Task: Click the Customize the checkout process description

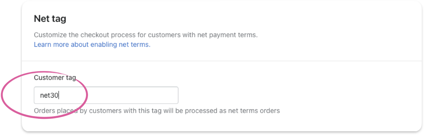Action: point(146,35)
